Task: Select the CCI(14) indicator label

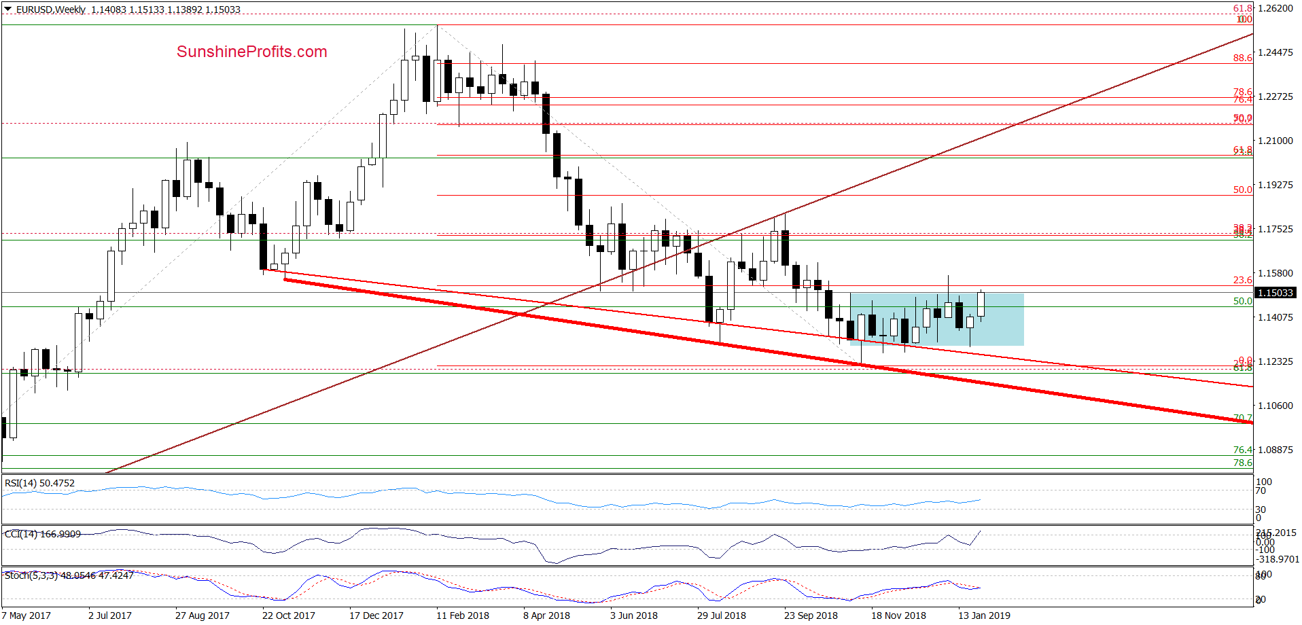Action: (x=43, y=534)
